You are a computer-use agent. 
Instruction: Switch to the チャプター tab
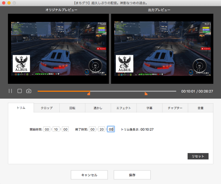click(175, 108)
